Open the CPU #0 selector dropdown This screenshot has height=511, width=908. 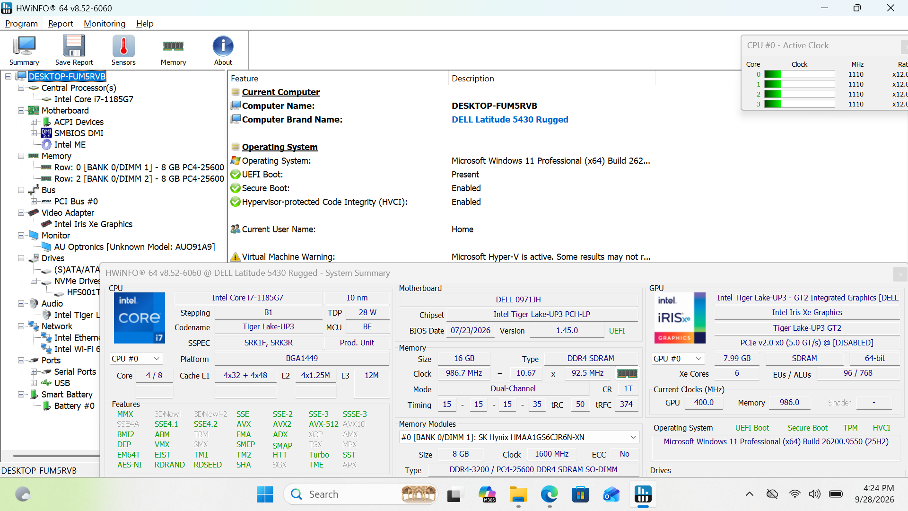click(x=136, y=359)
